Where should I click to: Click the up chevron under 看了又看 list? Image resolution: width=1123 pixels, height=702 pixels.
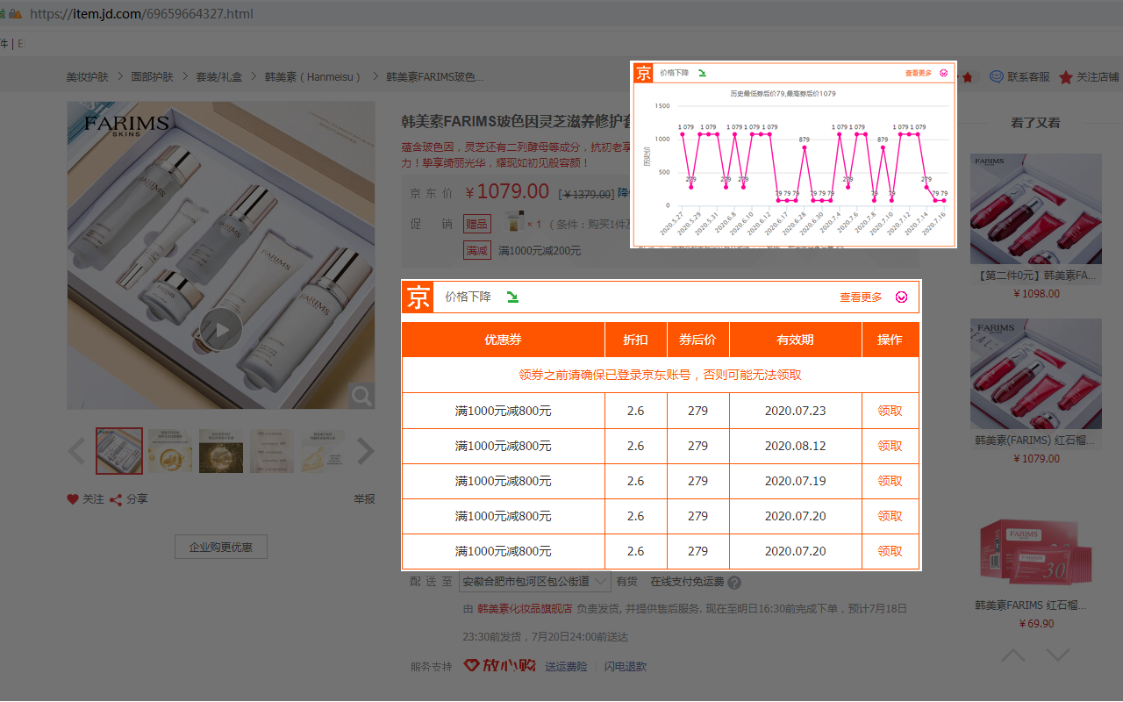(1012, 655)
